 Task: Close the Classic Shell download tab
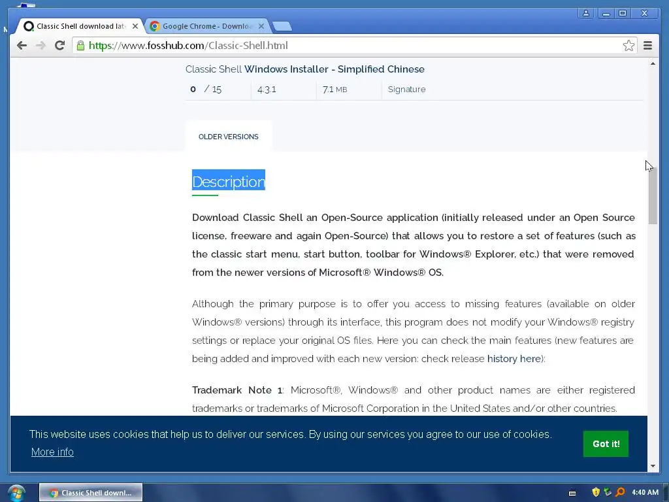point(135,26)
